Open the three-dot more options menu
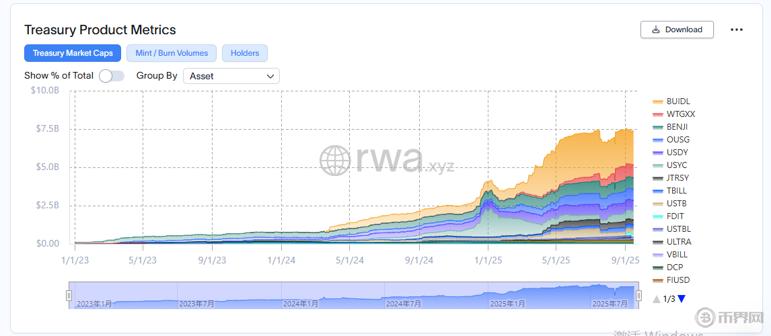The height and width of the screenshot is (336, 771). click(x=737, y=30)
